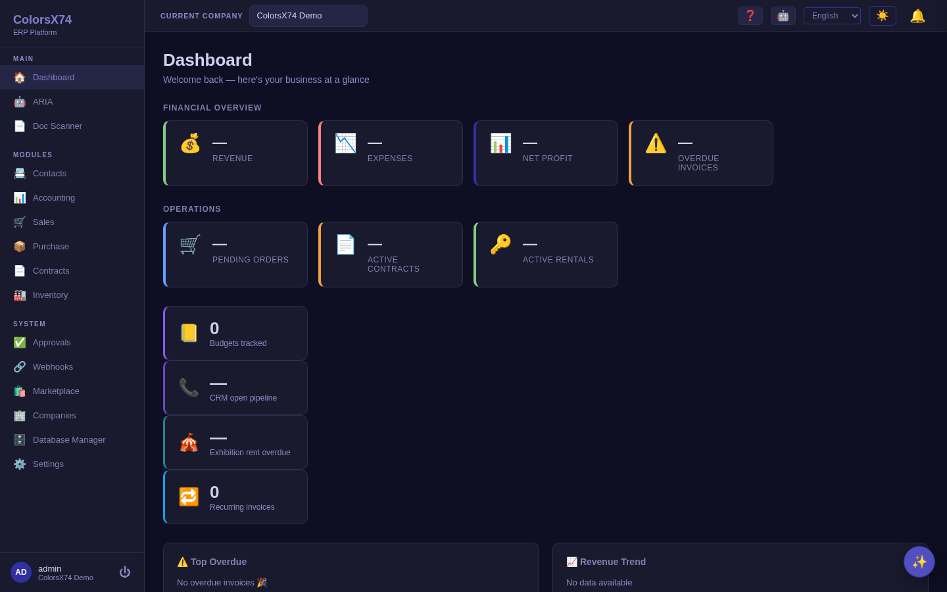Click the Database Manager cabinet icon
Screen dimensions: 947x592
pyautogui.click(x=20, y=440)
